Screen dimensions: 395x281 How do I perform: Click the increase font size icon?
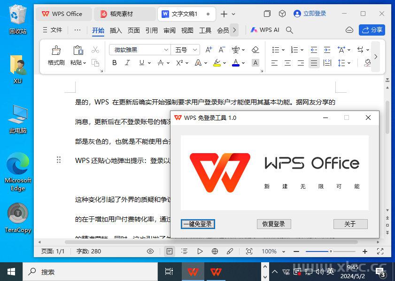click(209, 50)
